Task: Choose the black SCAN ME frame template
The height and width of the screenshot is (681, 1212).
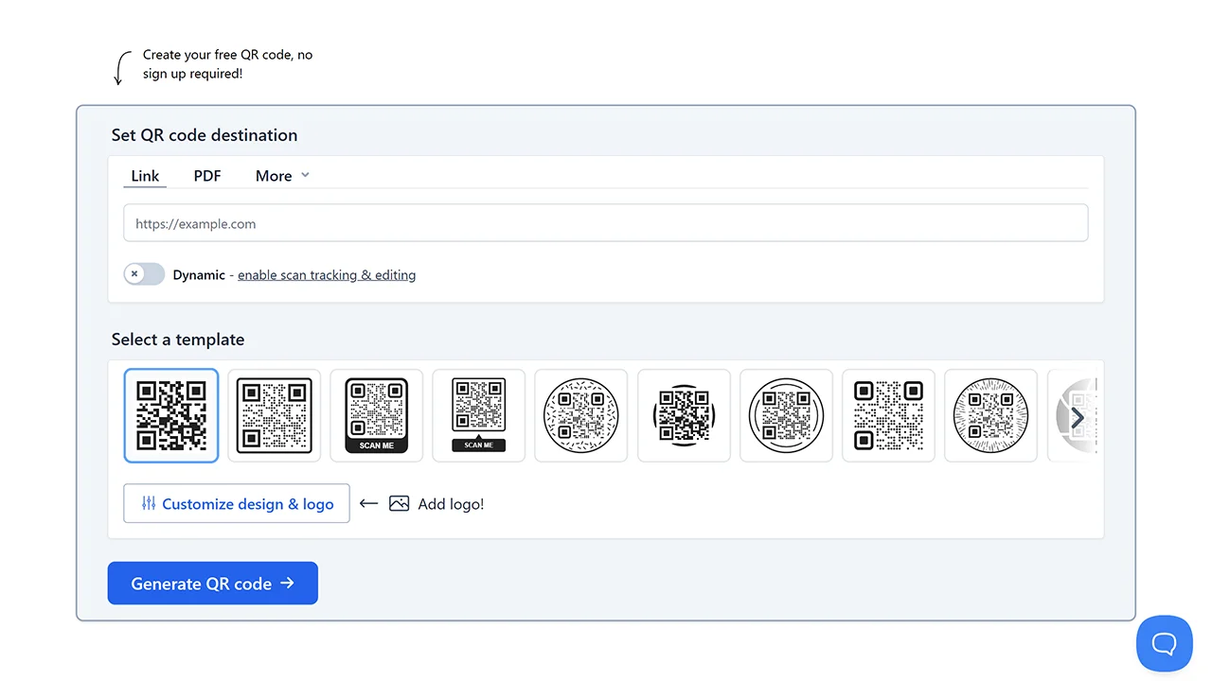Action: pyautogui.click(x=376, y=415)
